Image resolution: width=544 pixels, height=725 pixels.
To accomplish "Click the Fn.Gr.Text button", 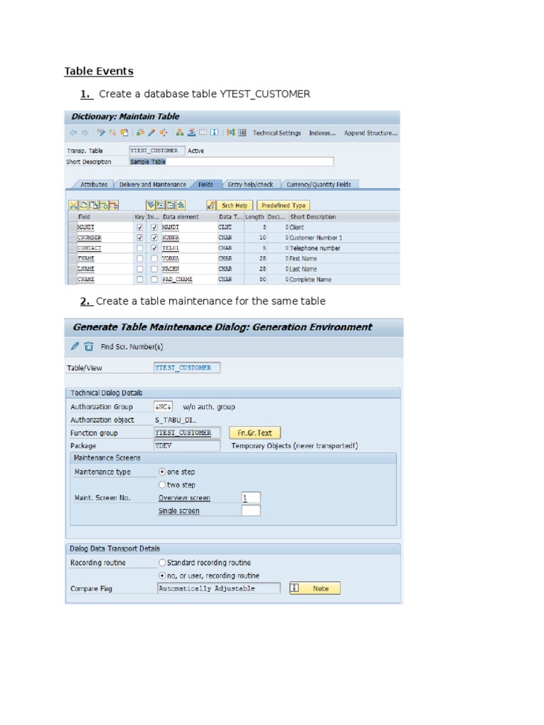I will click(x=254, y=433).
